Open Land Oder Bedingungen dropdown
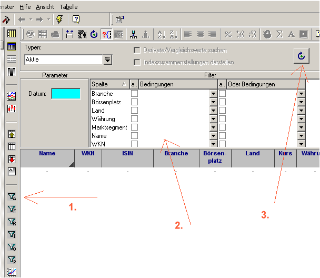Screen dimensions: 320x278 301,111
